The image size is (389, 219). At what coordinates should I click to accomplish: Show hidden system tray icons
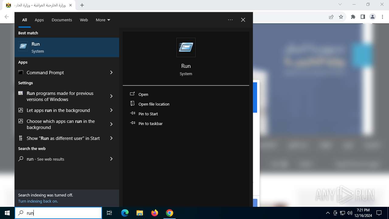(328, 213)
